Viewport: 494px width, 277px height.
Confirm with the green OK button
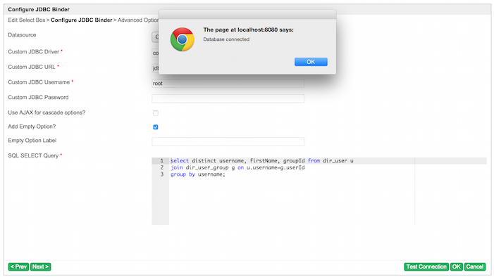[456, 266]
